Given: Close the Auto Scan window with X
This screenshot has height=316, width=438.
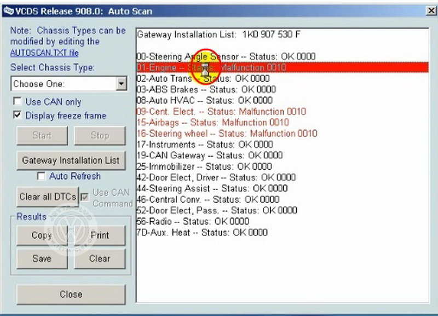Looking at the screenshot, I should [x=431, y=11].
